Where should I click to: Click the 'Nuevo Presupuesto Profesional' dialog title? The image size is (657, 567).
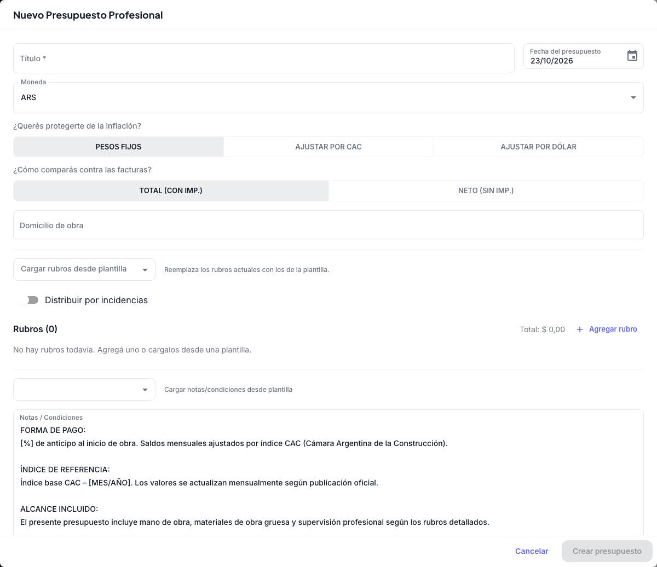pyautogui.click(x=88, y=15)
